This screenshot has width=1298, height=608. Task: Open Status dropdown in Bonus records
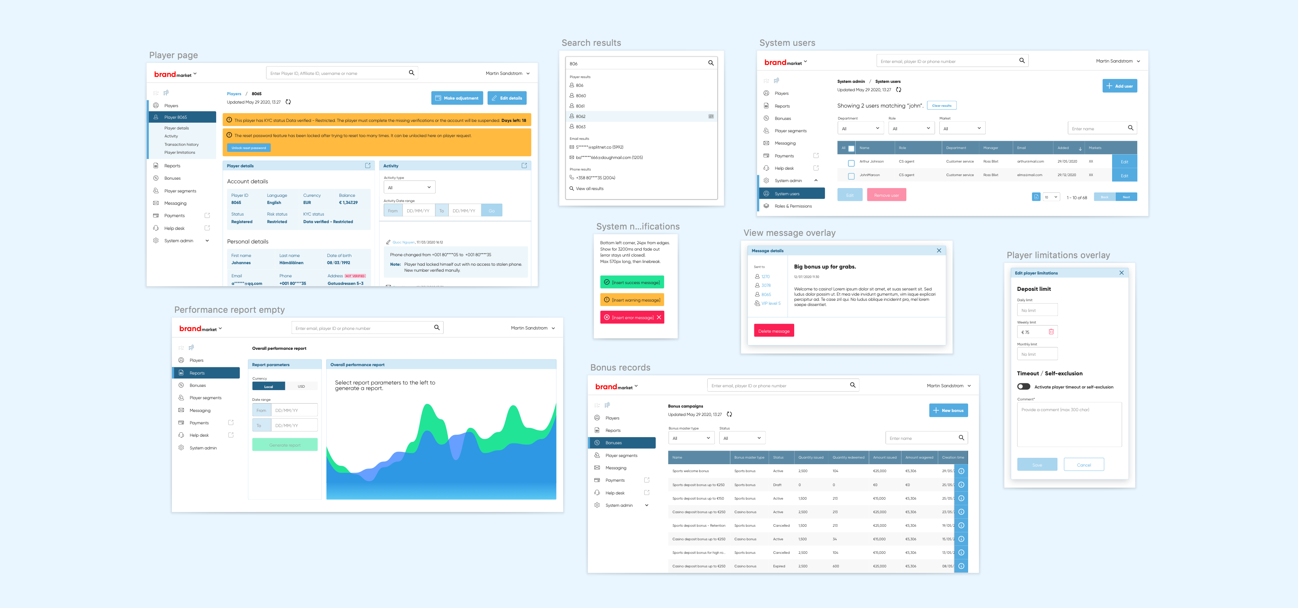[742, 438]
